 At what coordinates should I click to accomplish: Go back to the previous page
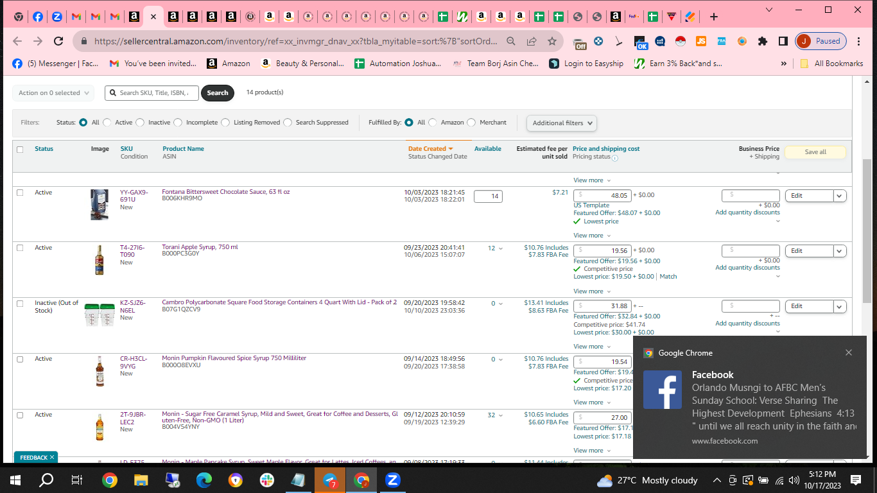[x=17, y=41]
